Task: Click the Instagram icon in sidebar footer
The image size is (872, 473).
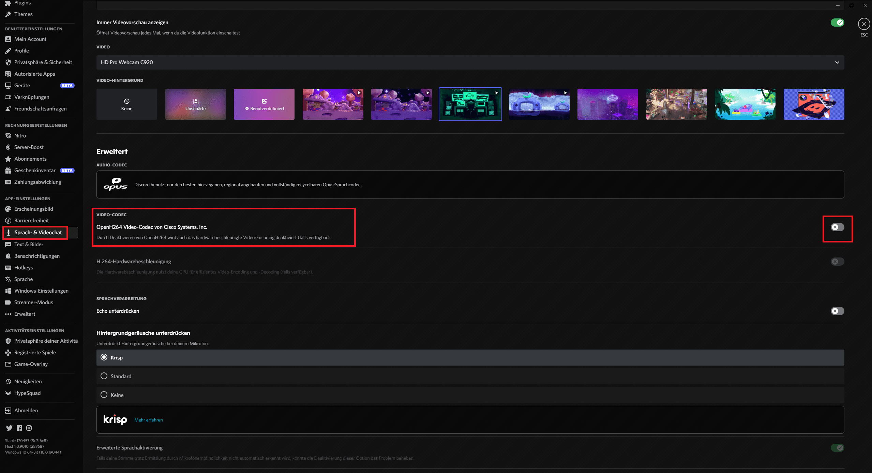Action: pyautogui.click(x=29, y=428)
